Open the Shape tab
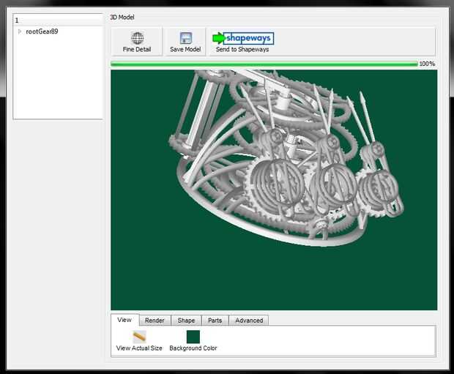454x374 pixels. 186,321
